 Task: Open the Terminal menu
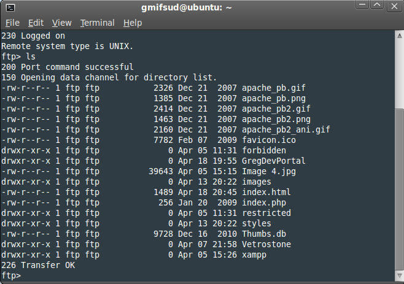(x=98, y=23)
